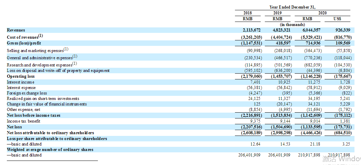Image resolution: width=361 pixels, height=165 pixels.
Task: Select the Income tax benefit label
Action: [23, 121]
